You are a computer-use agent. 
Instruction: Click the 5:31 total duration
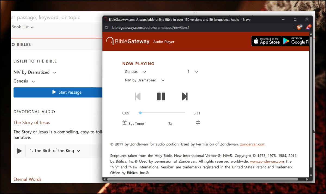coord(197,113)
